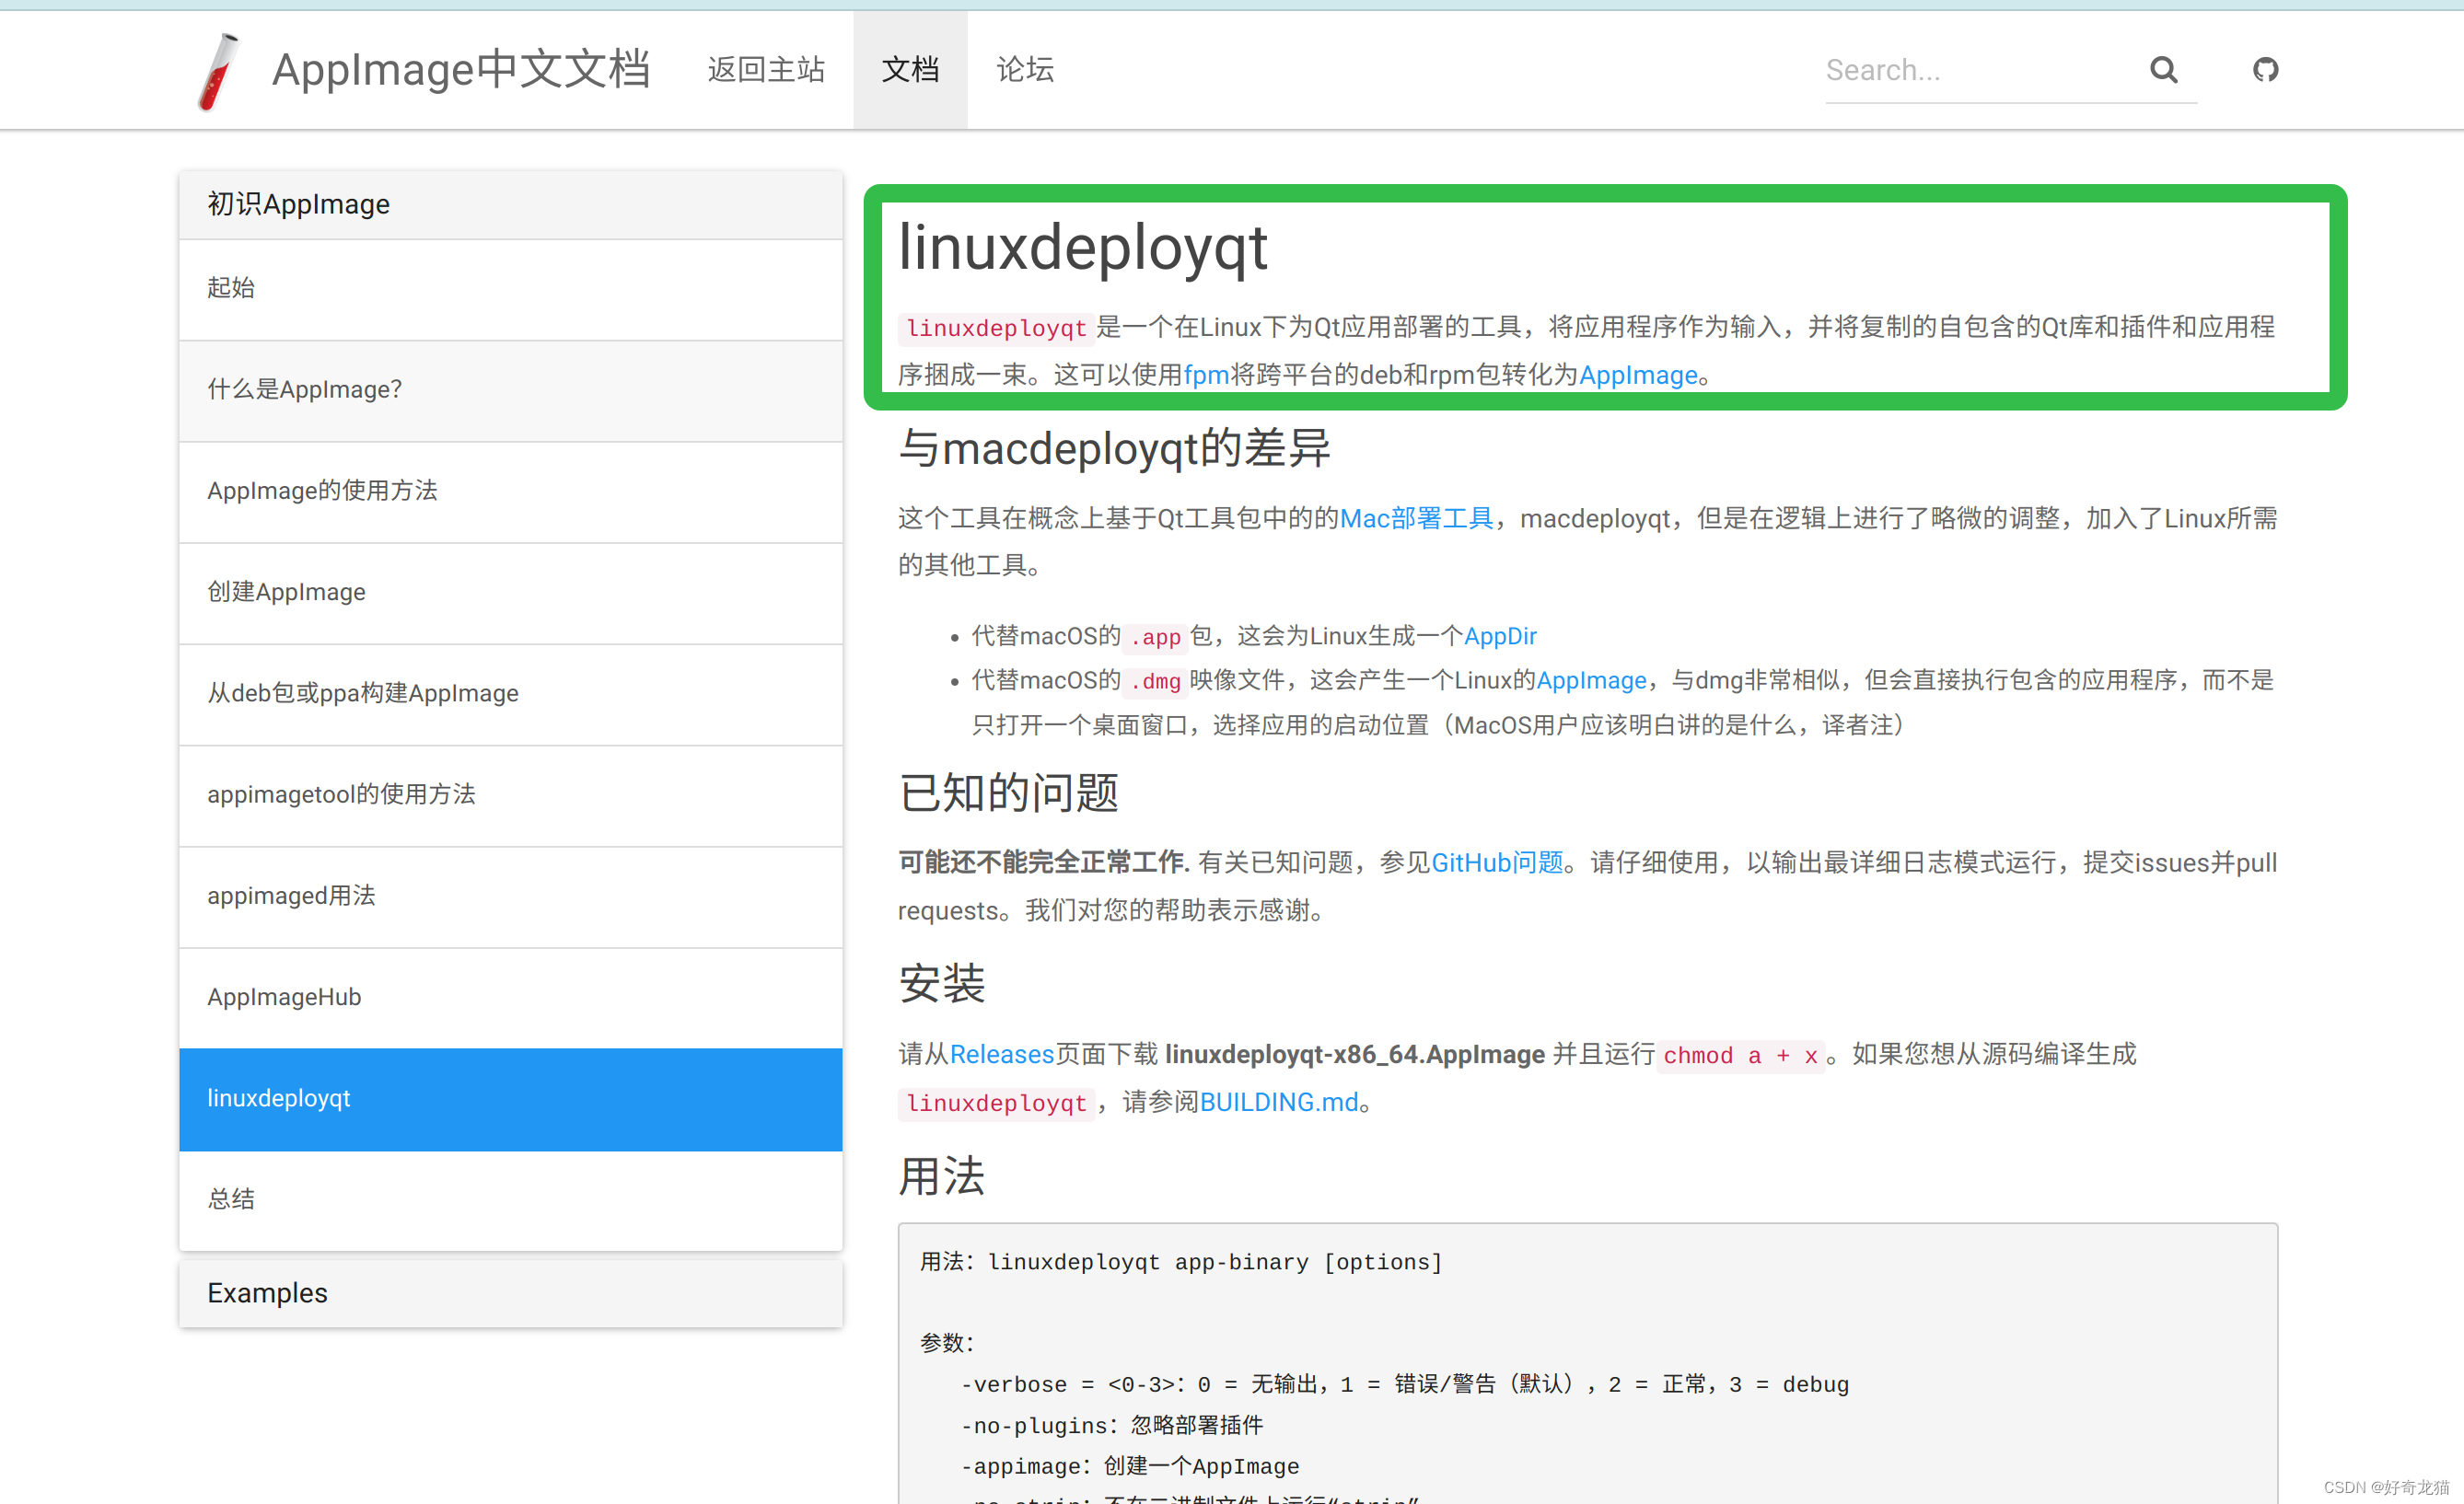
Task: Click the bold 可能还不能完全正常工作 text
Action: [x=1043, y=862]
